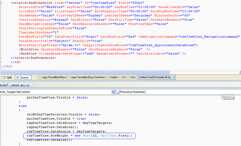Switch to Source view
The image size is (241, 146).
[x=23, y=77]
